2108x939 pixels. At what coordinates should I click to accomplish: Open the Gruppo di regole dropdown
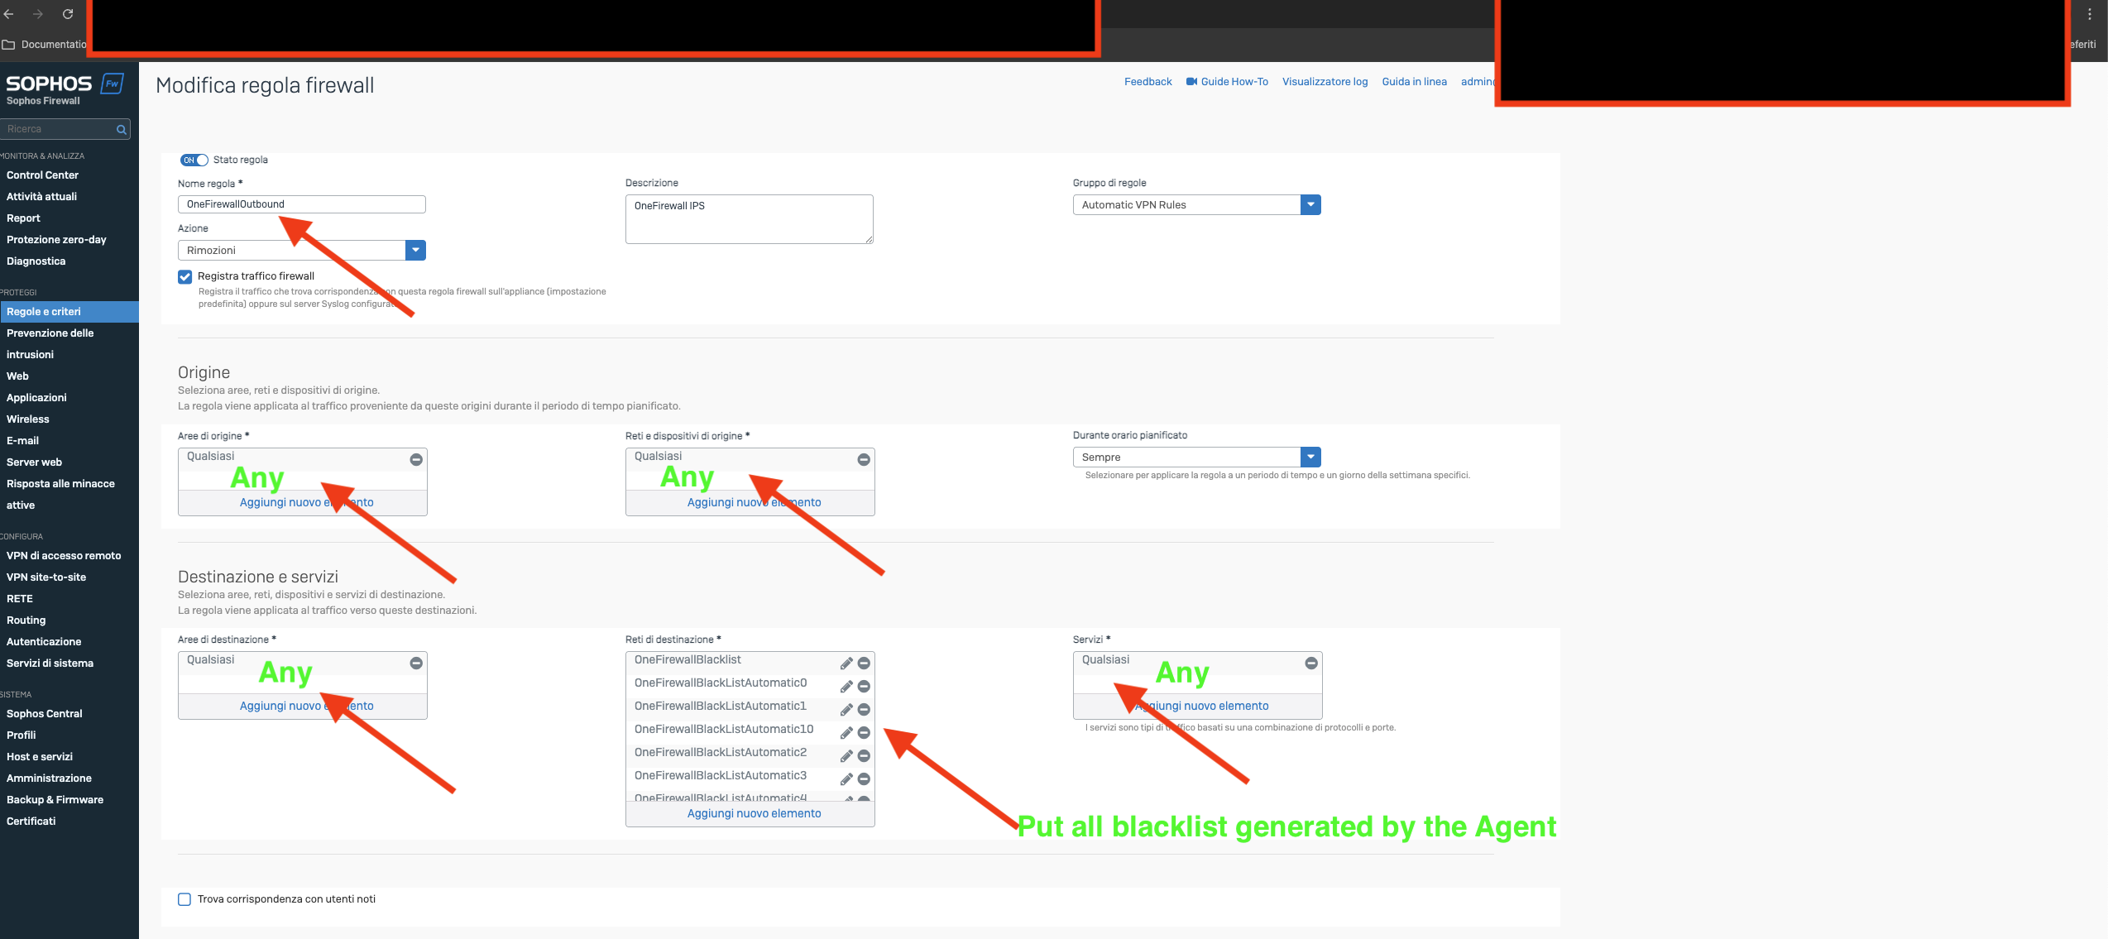[1197, 204]
